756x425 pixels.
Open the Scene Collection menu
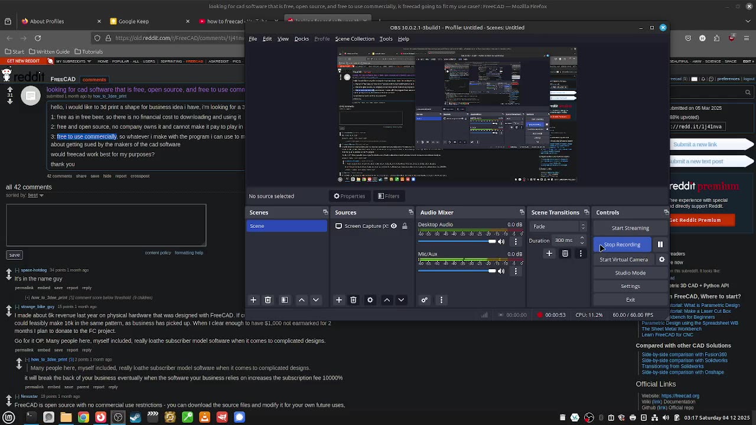[354, 39]
